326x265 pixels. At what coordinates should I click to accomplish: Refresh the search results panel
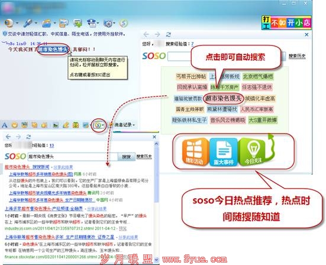[x=28, y=137]
